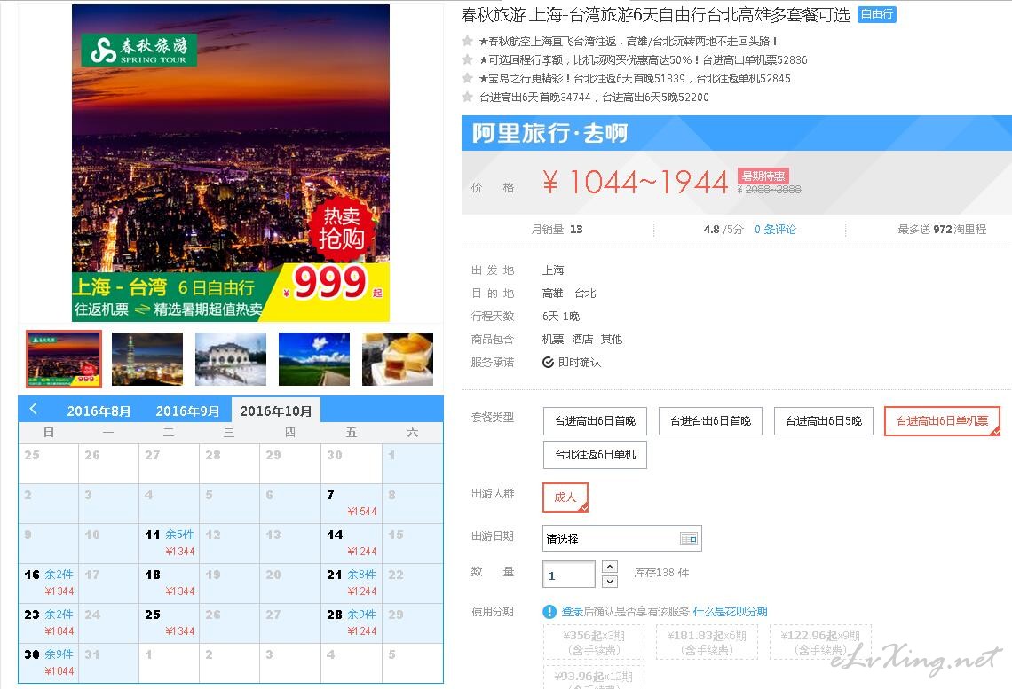Click the 4.8 /5分 rating text
Viewport: 1012px width, 689px height.
tap(723, 230)
